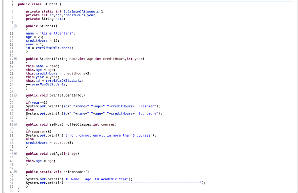Collapse the setNumEnrolledClasses method body
298x193 pixels.
(15, 124)
